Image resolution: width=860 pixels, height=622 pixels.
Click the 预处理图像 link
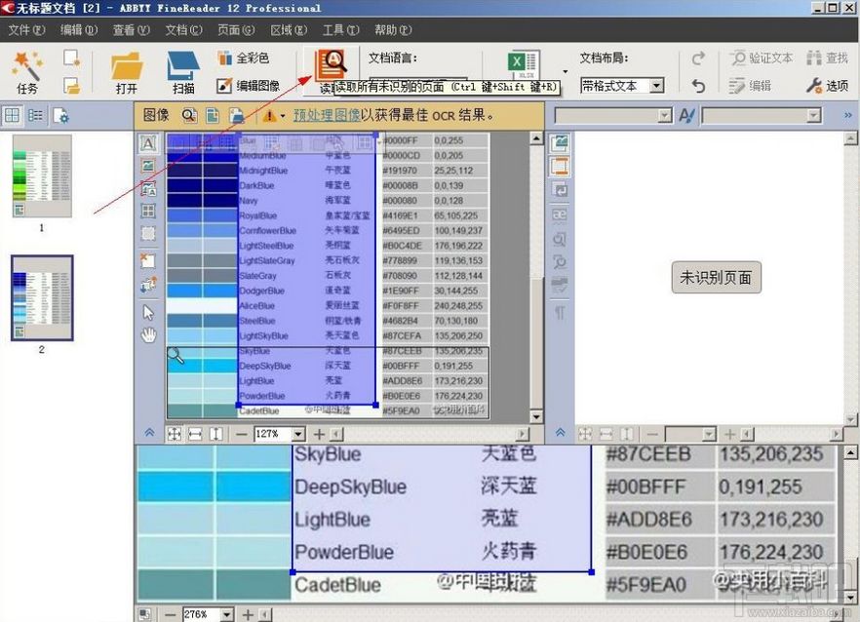[329, 116]
